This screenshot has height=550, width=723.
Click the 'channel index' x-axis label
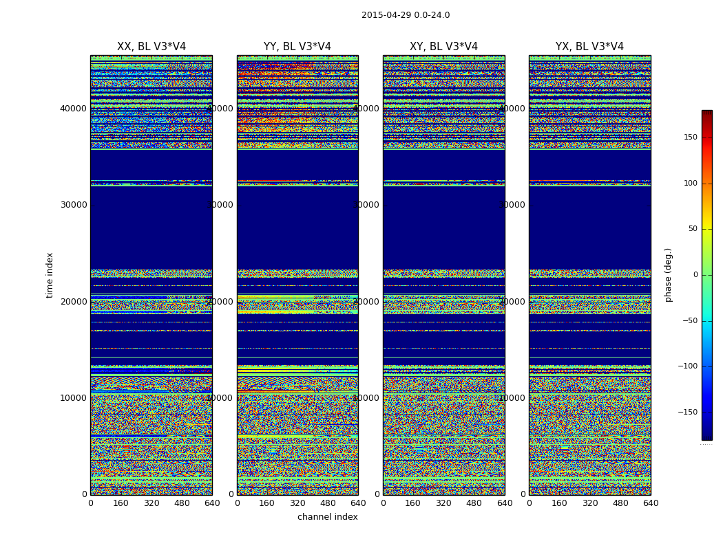click(x=327, y=517)
